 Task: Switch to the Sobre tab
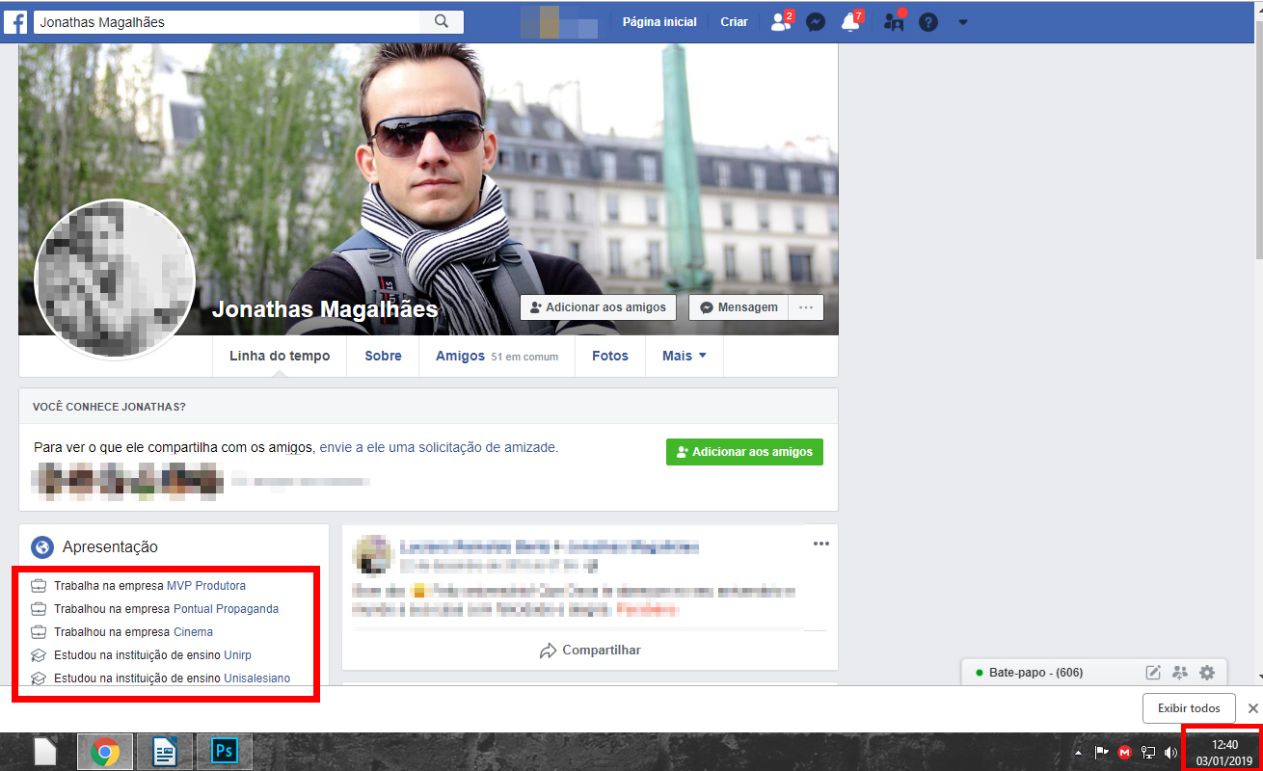pyautogui.click(x=383, y=356)
